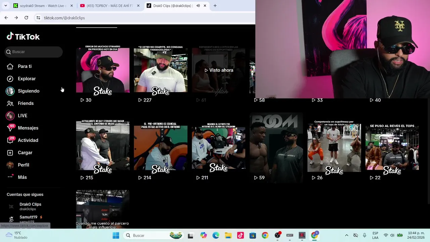Go back in browser history
The height and width of the screenshot is (242, 430).
point(6,18)
